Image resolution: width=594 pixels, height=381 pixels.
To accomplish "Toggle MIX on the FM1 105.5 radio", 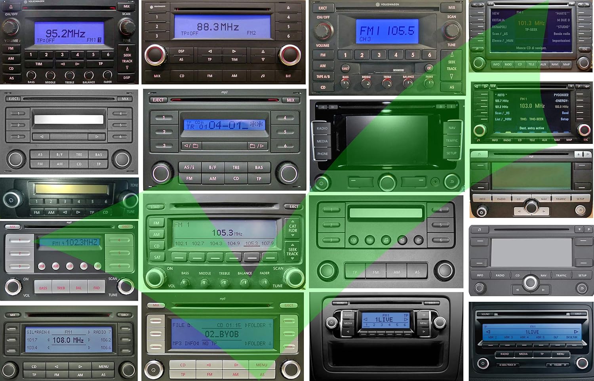I will coord(452,8).
